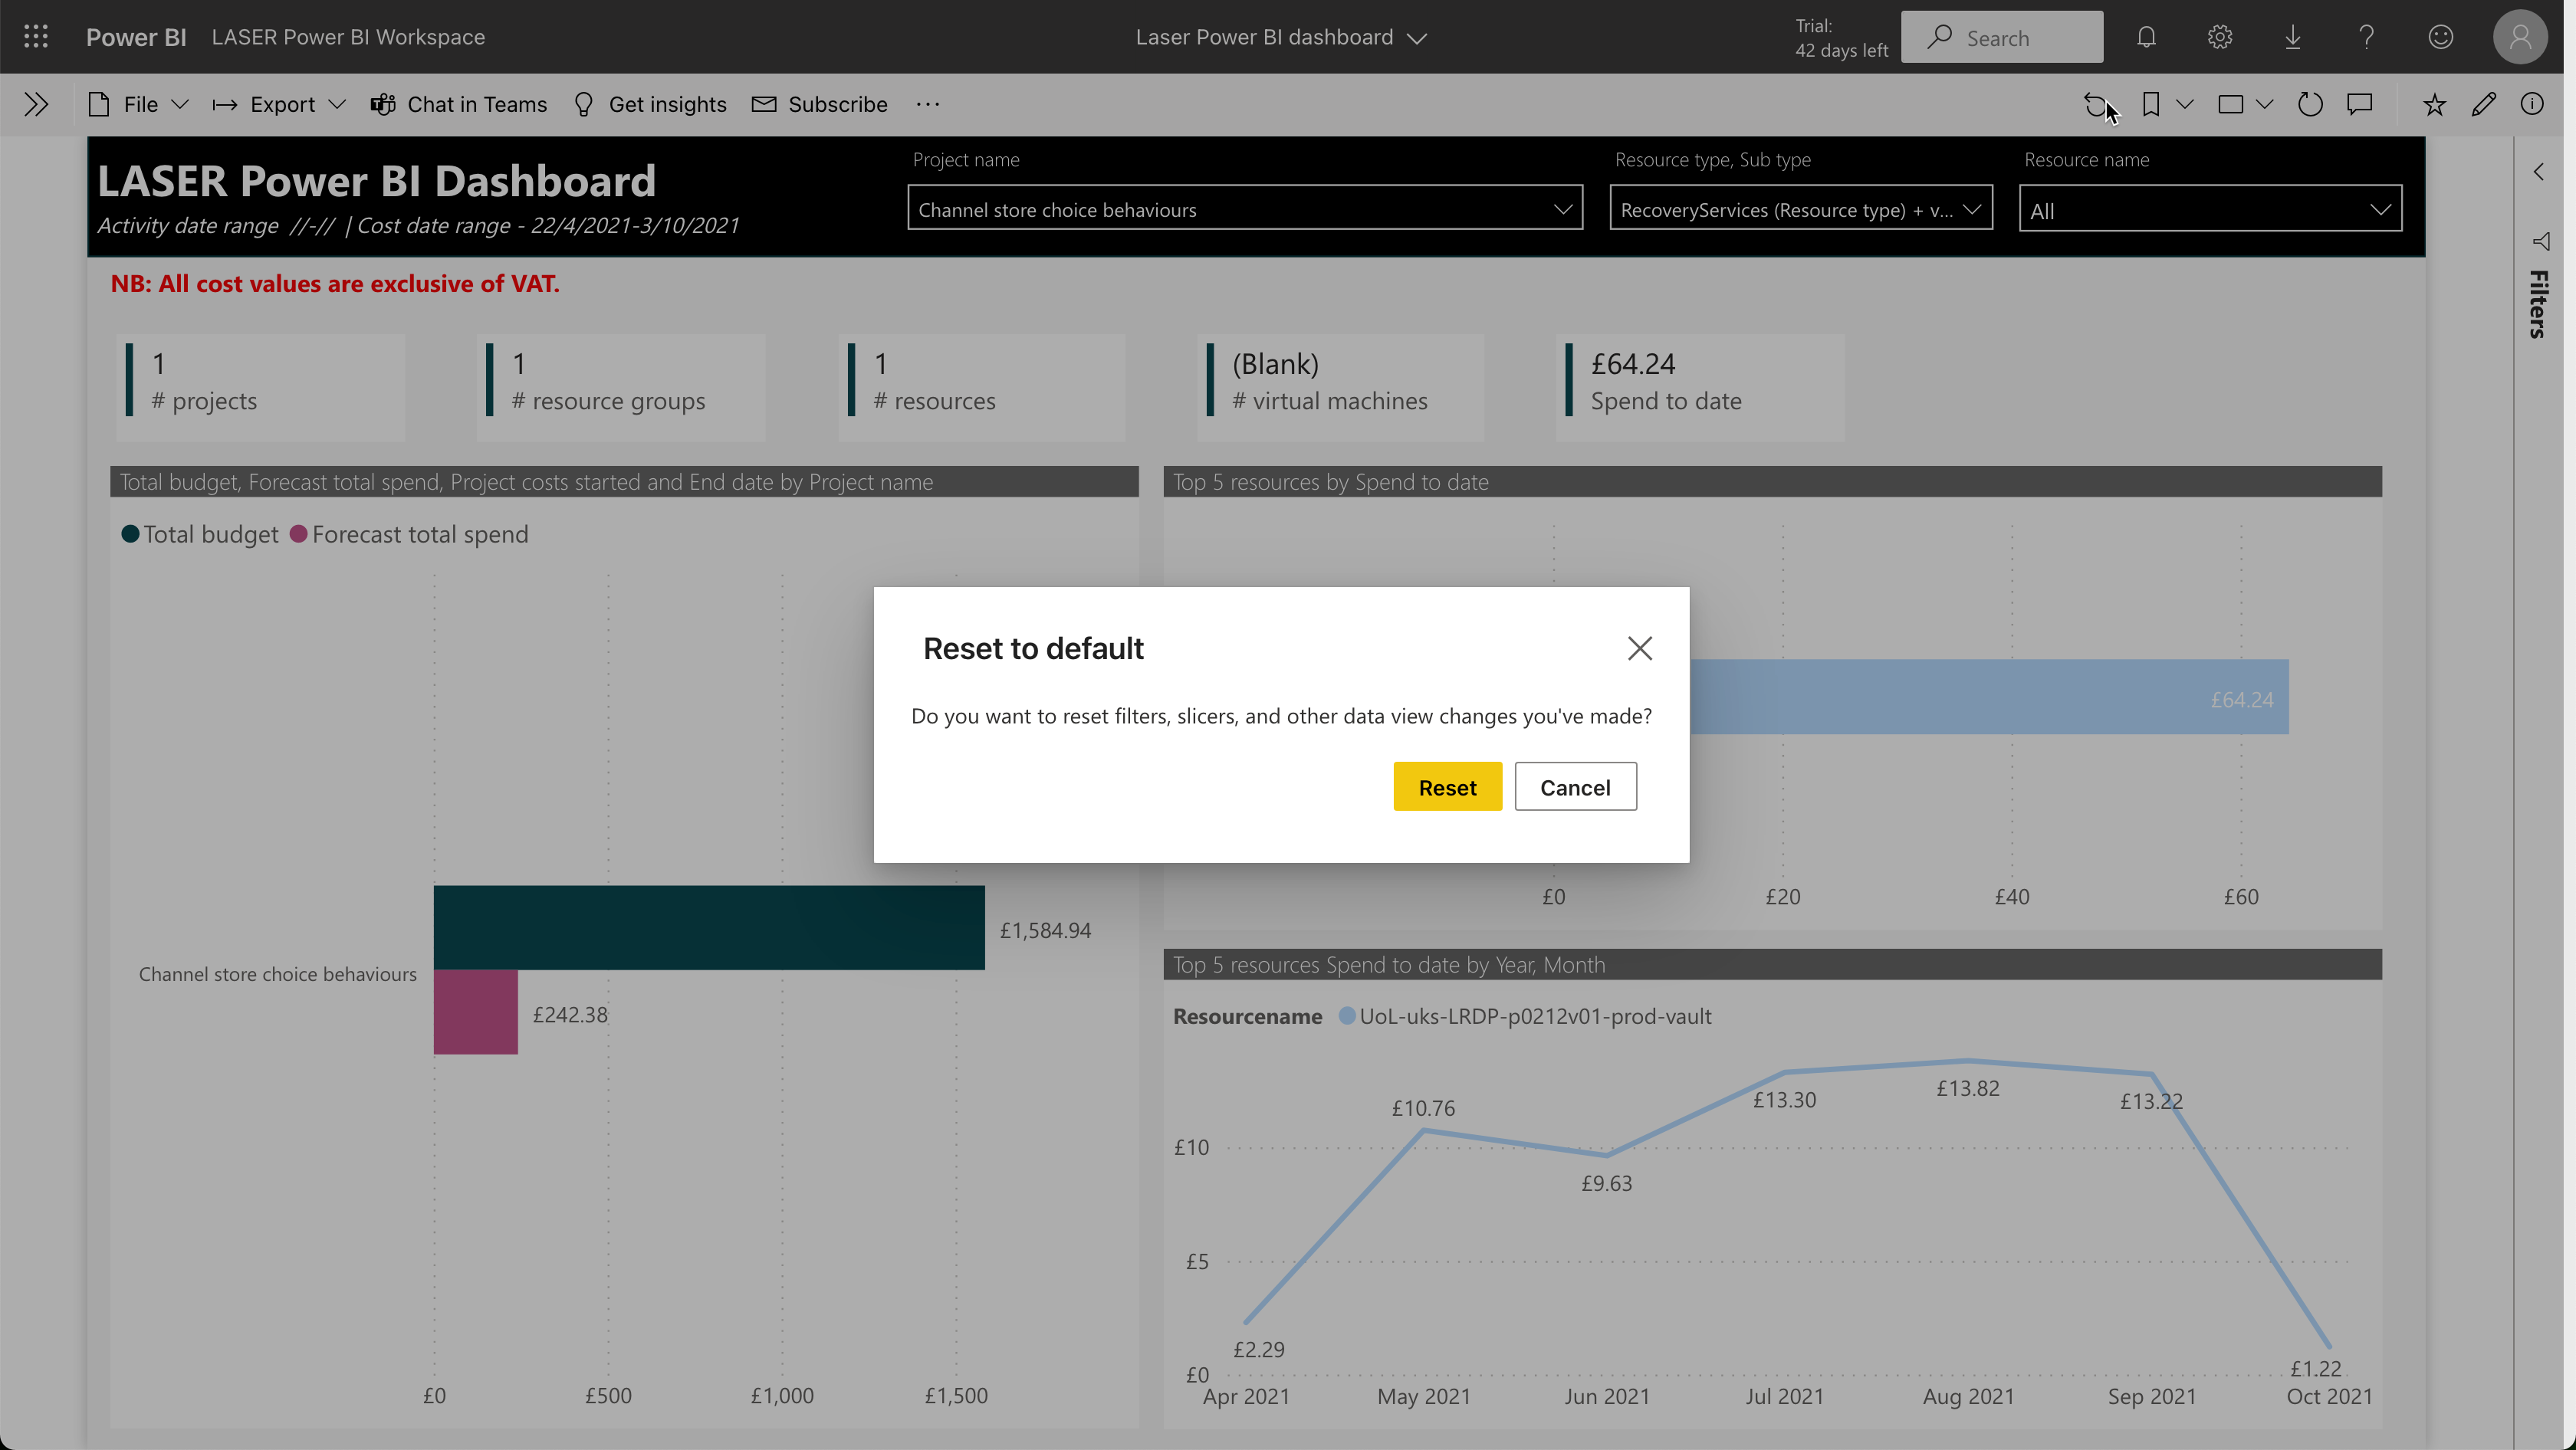
Task: Open the File menu
Action: coord(139,104)
